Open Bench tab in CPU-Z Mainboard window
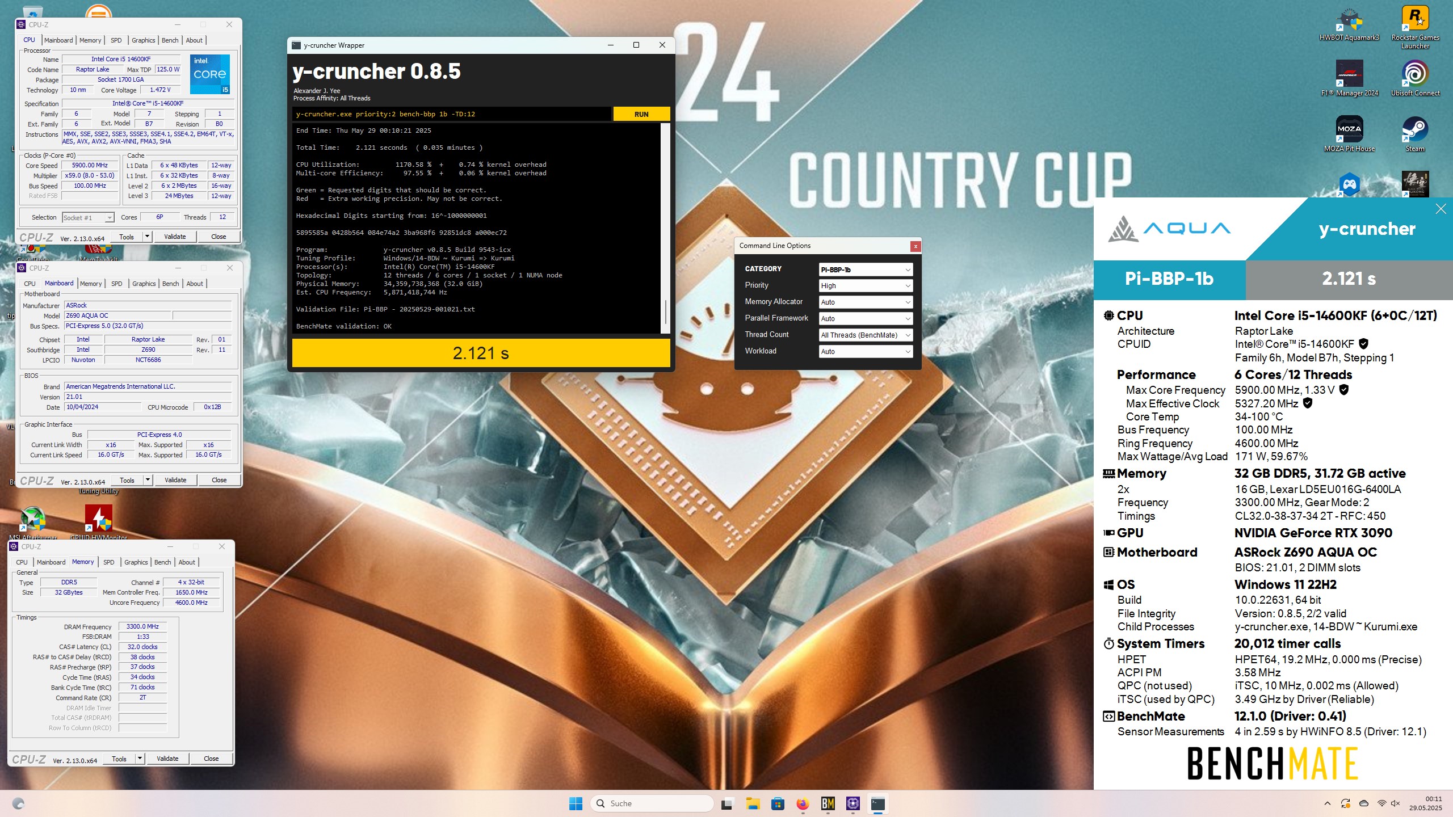The image size is (1453, 817). click(x=171, y=284)
